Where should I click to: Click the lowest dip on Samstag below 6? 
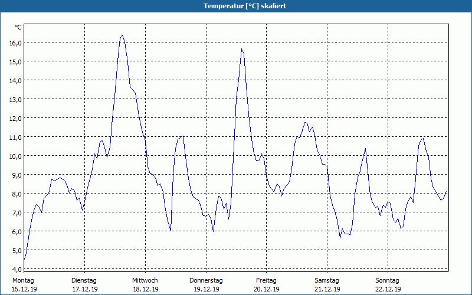(x=340, y=238)
